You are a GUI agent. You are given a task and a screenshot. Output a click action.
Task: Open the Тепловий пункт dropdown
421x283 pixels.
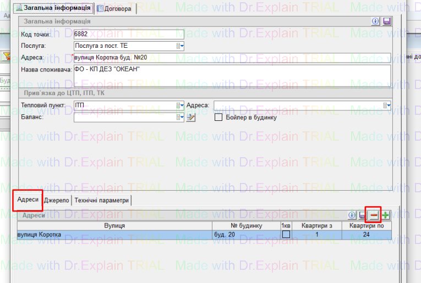pos(181,106)
